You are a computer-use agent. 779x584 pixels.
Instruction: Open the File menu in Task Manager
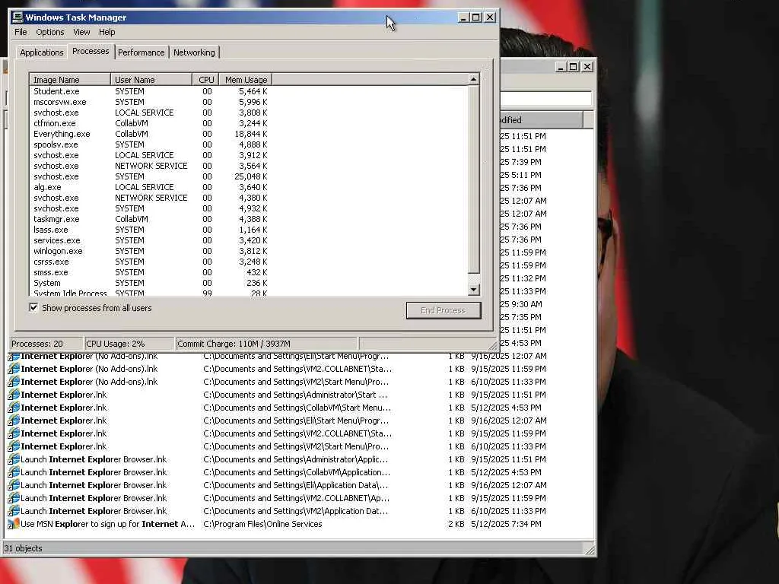tap(21, 32)
